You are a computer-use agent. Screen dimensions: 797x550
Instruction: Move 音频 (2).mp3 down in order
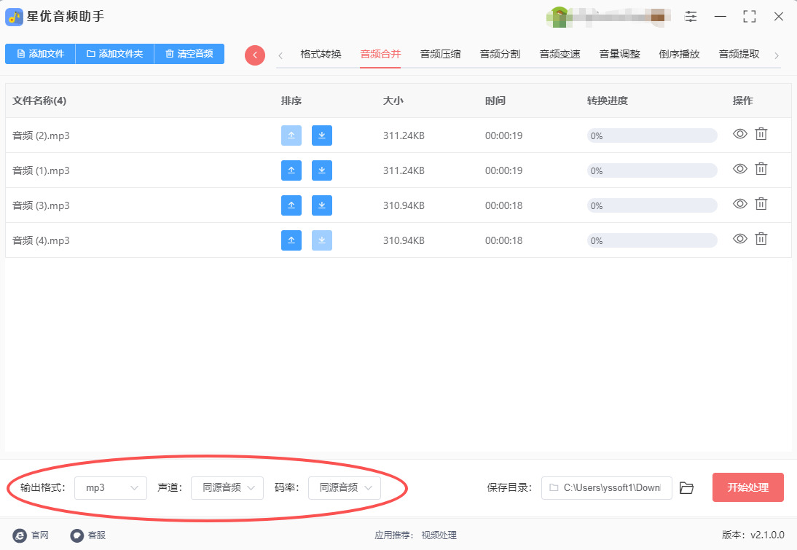[322, 135]
